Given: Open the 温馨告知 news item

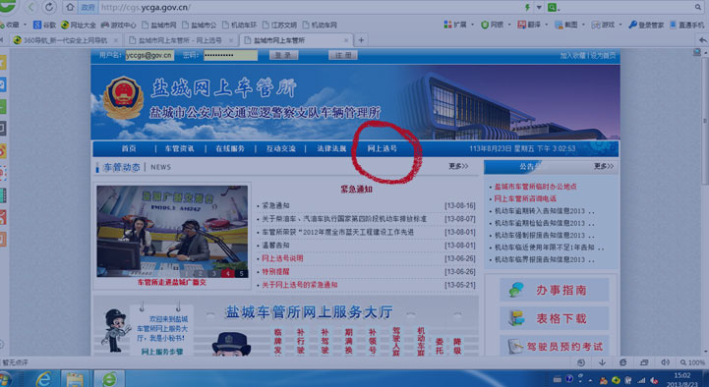Looking at the screenshot, I should 275,246.
